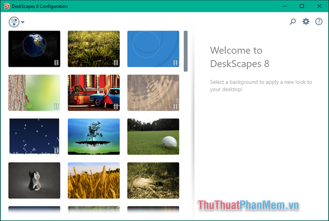Click film strip icon on sand thumbnail
329x221 pixels.
(175, 106)
